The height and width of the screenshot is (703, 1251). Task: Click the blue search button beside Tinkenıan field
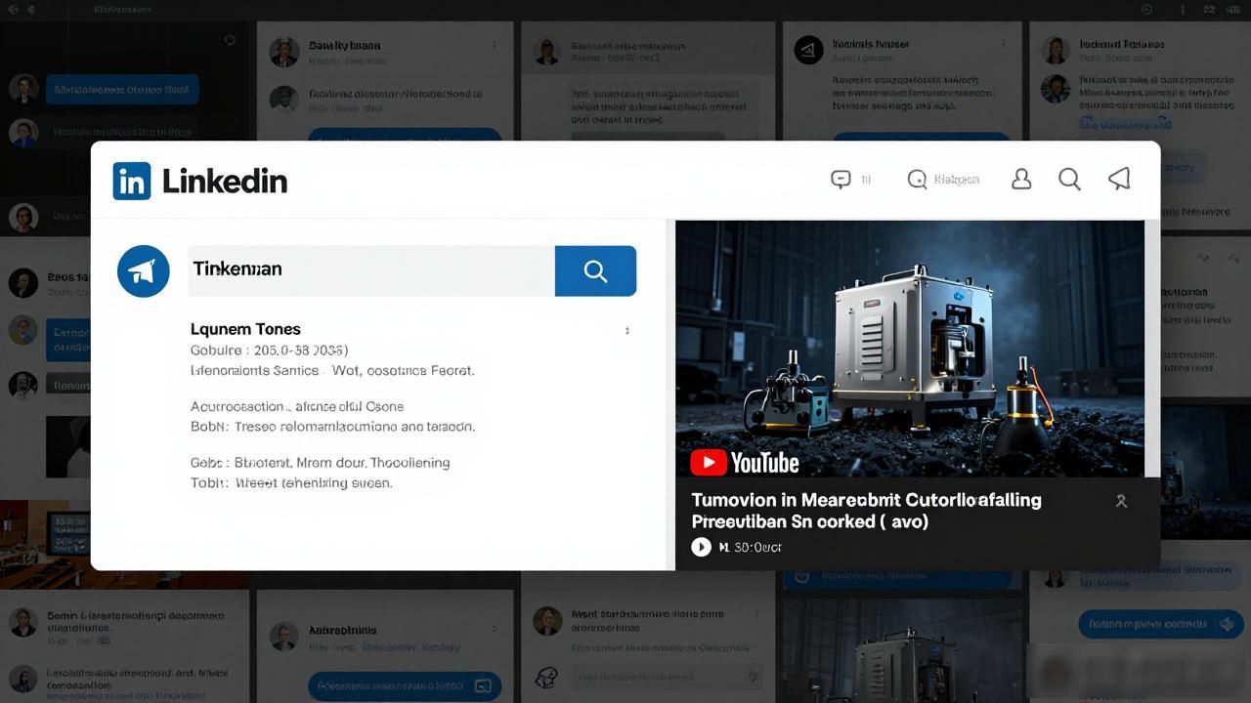595,270
